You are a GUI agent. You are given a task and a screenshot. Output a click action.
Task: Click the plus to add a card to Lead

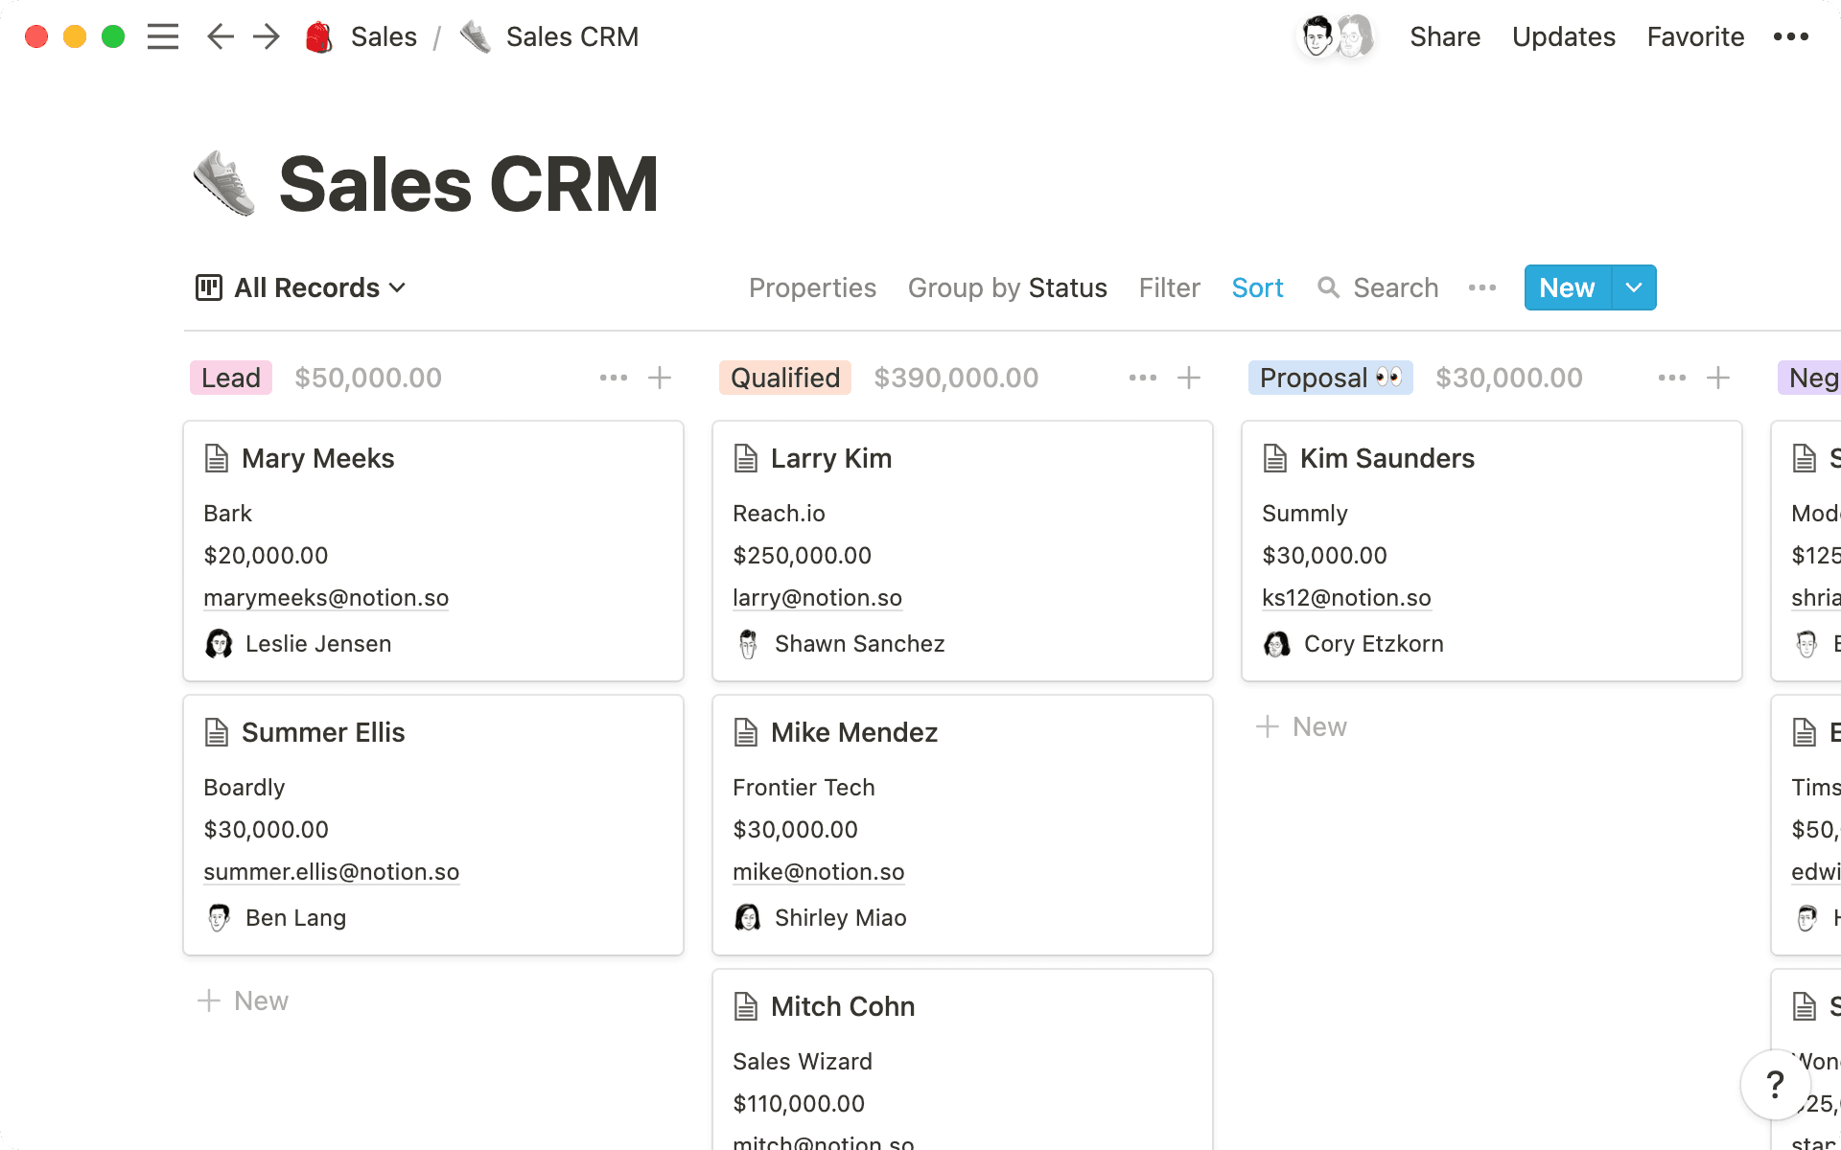[660, 378]
